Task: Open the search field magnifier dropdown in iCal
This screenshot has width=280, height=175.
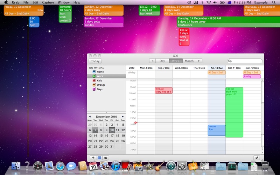Action: (230, 61)
